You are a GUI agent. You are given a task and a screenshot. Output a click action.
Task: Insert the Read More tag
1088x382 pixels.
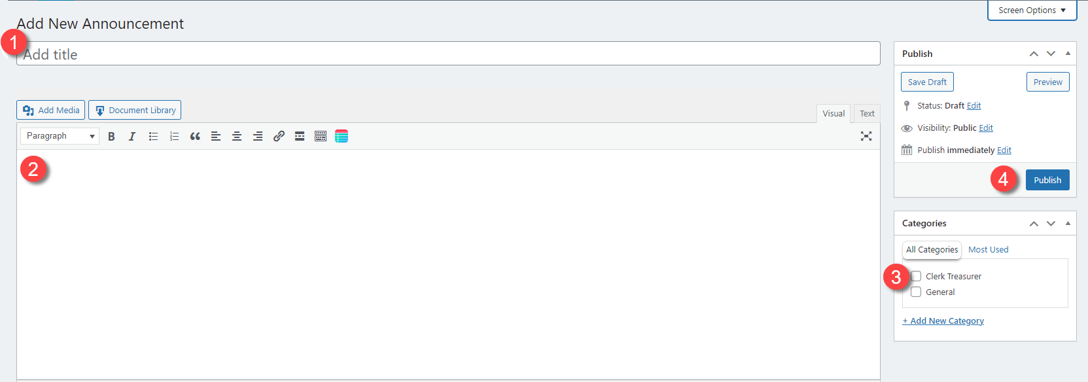click(x=300, y=136)
